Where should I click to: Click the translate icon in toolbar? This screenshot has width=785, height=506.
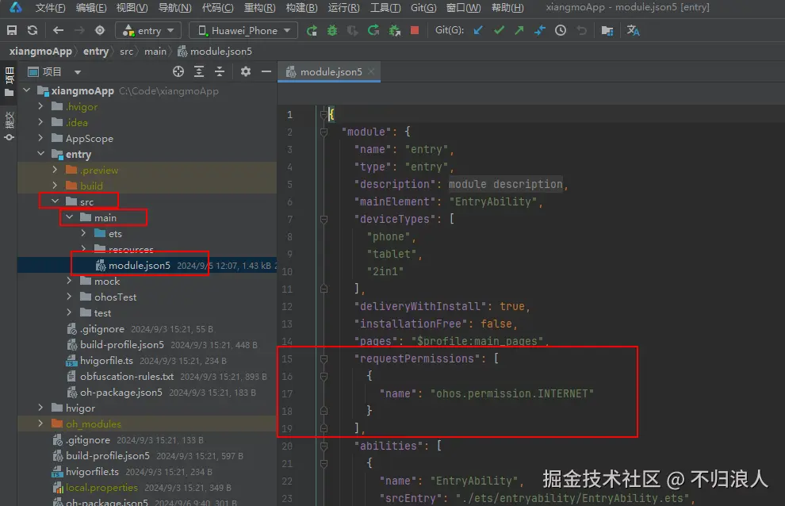coord(633,30)
